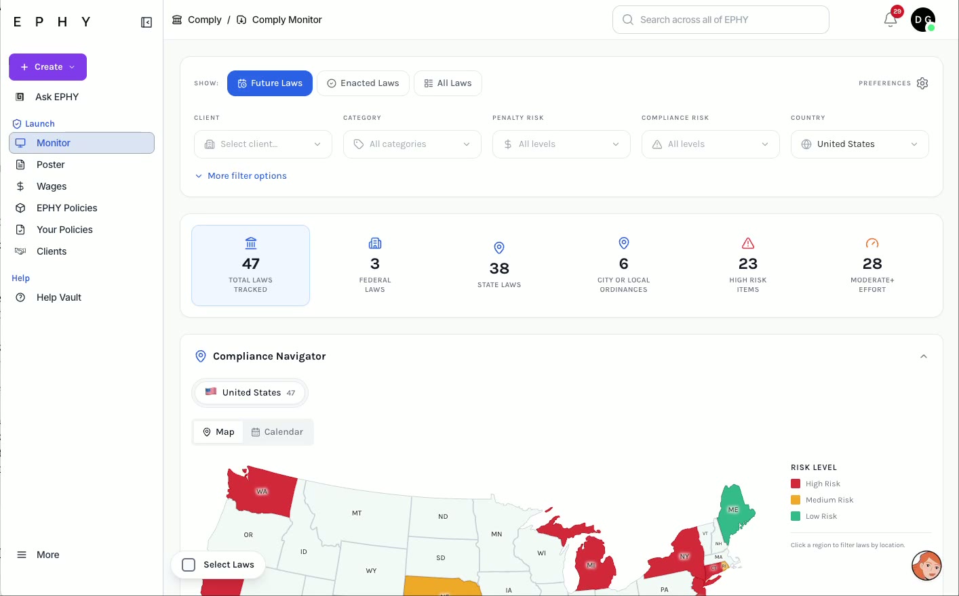Show All Laws tab
This screenshot has width=959, height=596.
click(x=448, y=83)
